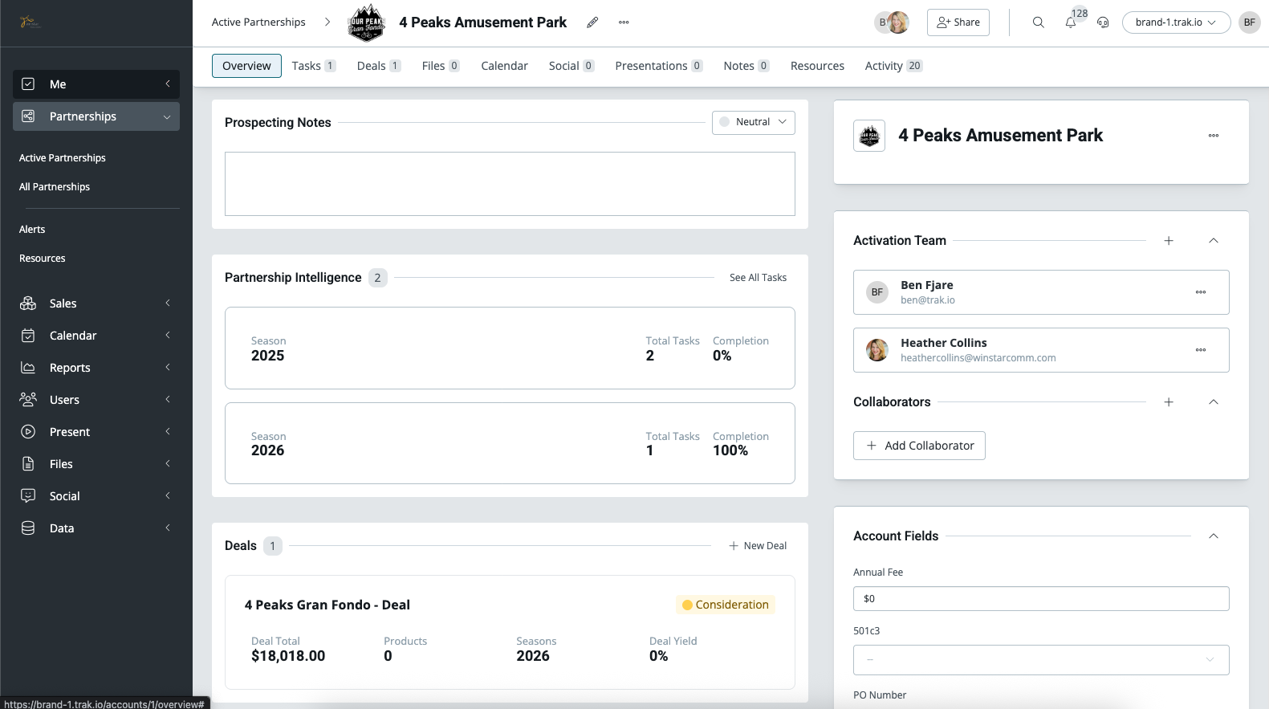The width and height of the screenshot is (1269, 709).
Task: Click the company logo in sidebar header
Action: point(29,22)
